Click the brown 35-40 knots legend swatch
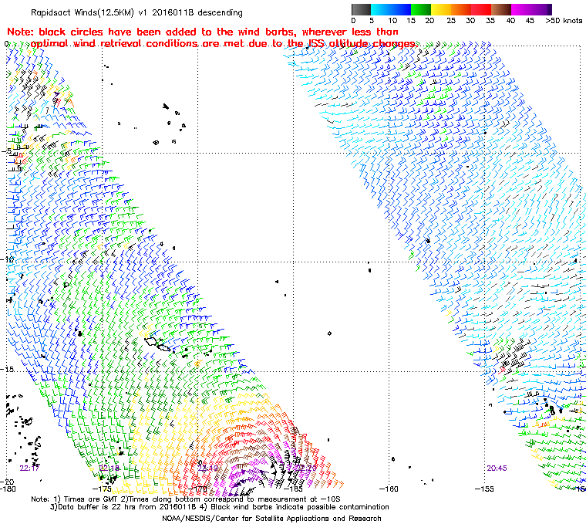This screenshot has width=586, height=531. coord(501,9)
